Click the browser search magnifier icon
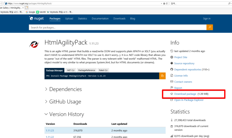The image size is (232, 138). (229, 3)
